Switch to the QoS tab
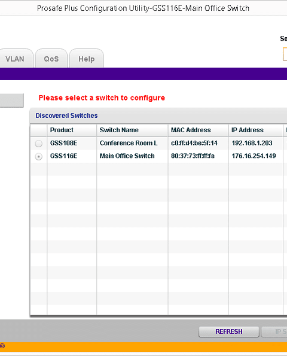This screenshot has width=287, height=356. [x=51, y=59]
